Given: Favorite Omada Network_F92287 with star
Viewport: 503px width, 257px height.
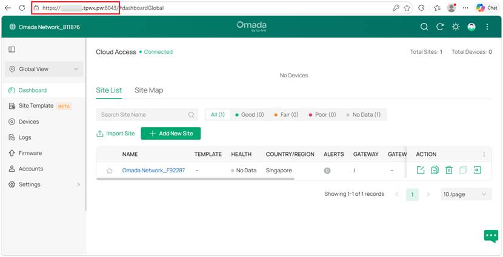Looking at the screenshot, I should tap(110, 171).
